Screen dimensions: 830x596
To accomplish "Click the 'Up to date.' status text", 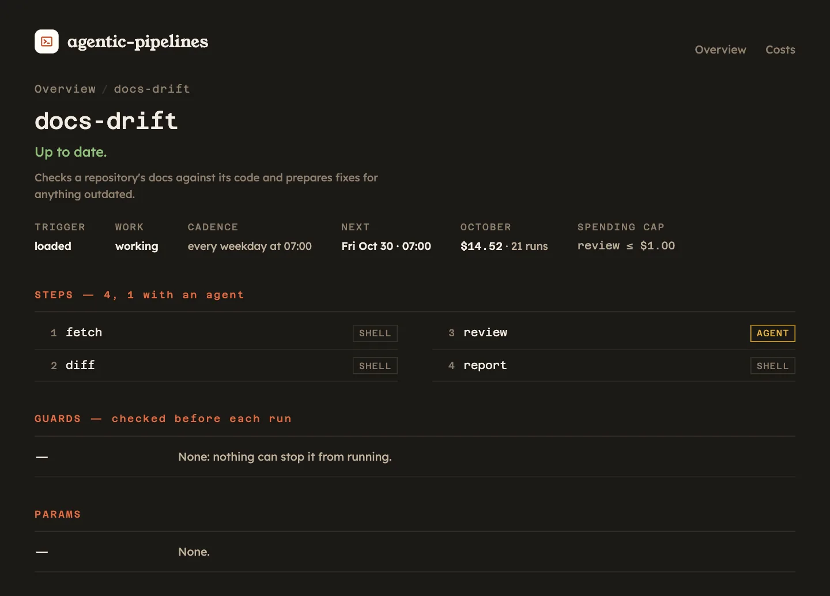I will (x=71, y=152).
